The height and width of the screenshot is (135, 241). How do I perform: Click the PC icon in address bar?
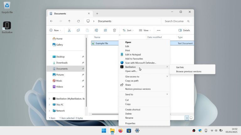[88, 21]
